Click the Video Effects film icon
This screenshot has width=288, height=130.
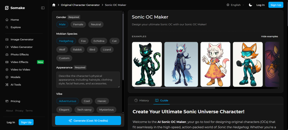tap(7, 62)
